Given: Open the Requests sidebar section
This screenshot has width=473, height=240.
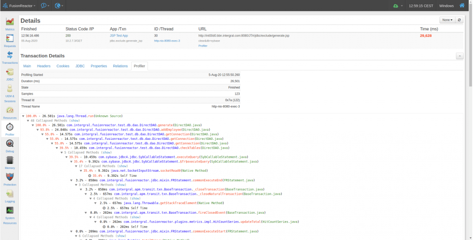Looking at the screenshot, I should 10,41.
